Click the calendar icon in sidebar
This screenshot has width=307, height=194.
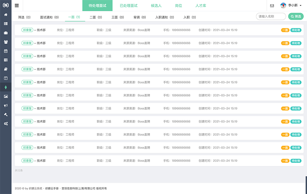click(x=6, y=51)
